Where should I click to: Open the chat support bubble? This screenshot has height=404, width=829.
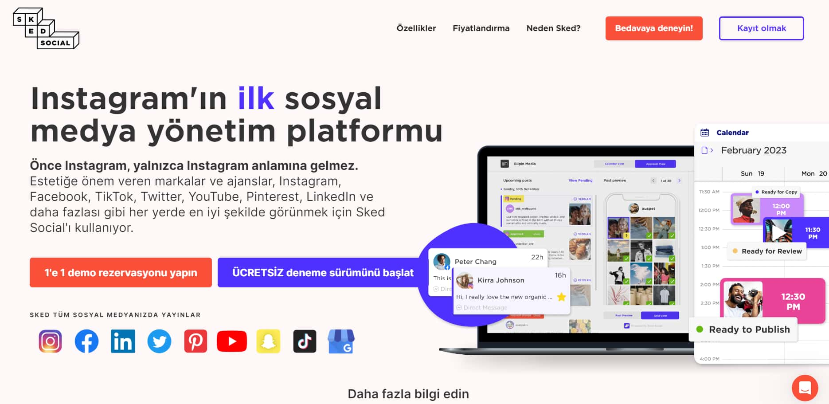(805, 388)
